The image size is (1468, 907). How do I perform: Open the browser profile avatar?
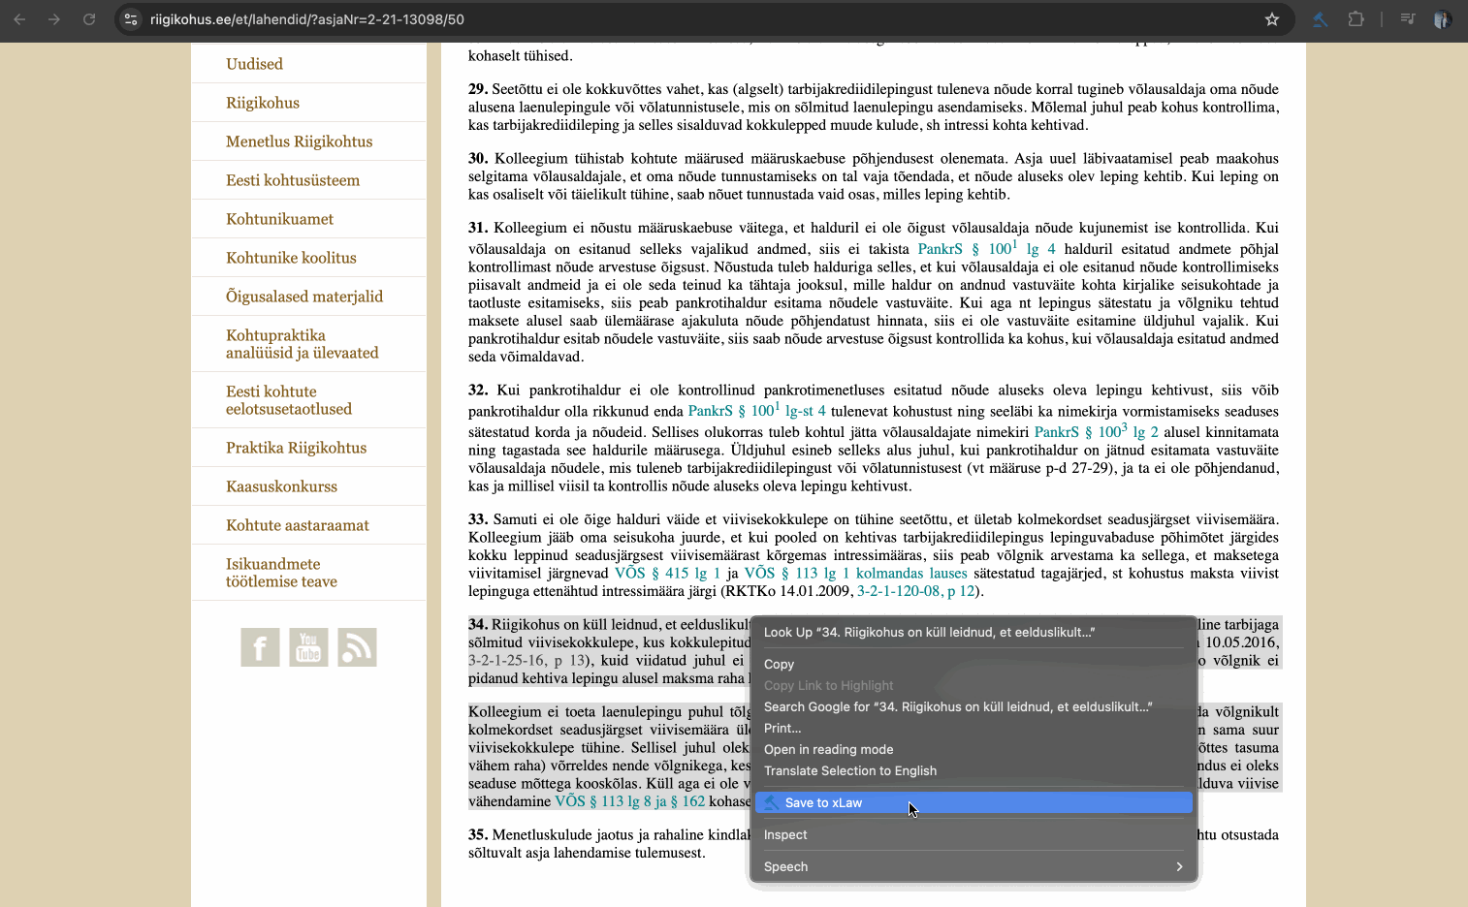click(1442, 19)
